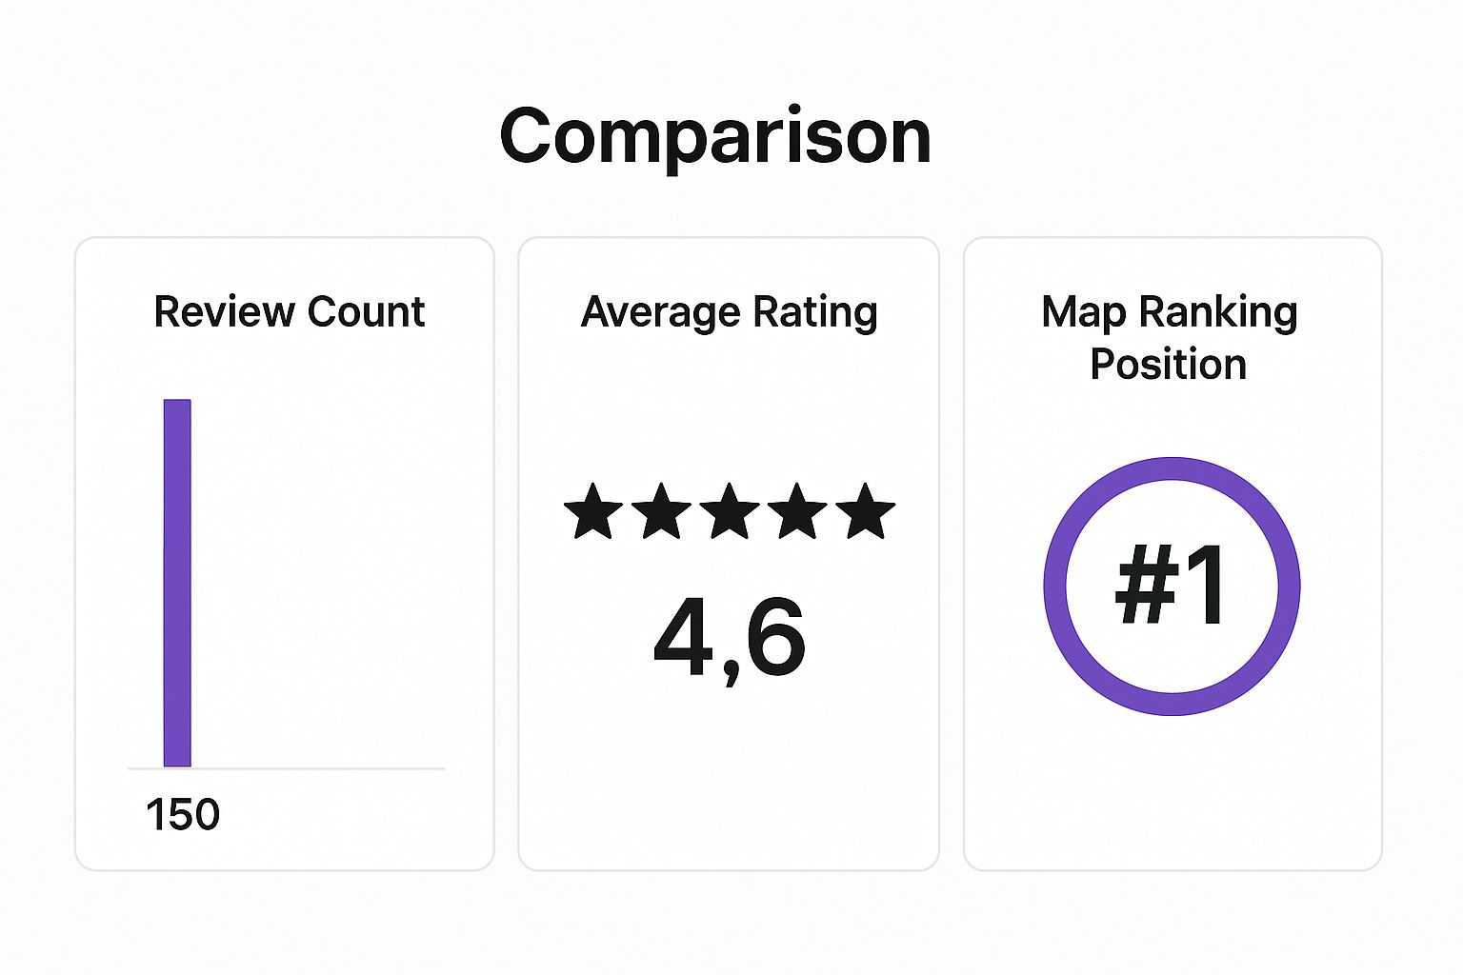1463x975 pixels.
Task: Click the first star in the rating row
Action: [x=593, y=511]
